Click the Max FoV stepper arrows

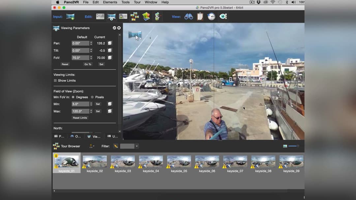pyautogui.click(x=91, y=112)
